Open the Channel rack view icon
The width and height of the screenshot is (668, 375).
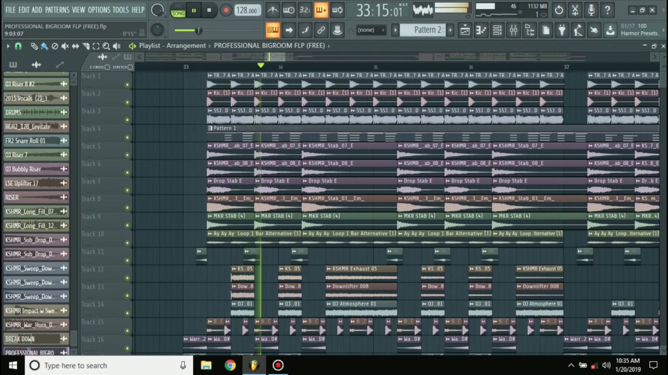click(x=497, y=30)
